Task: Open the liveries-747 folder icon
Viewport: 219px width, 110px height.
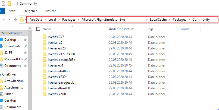Action: click(45, 37)
